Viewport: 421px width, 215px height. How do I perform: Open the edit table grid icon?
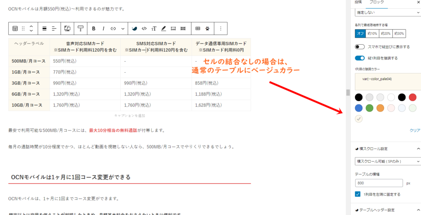[x=198, y=28]
